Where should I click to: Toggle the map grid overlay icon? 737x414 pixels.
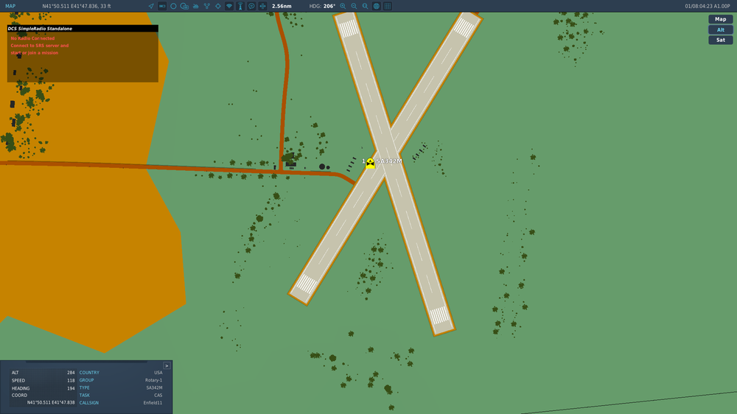point(388,6)
